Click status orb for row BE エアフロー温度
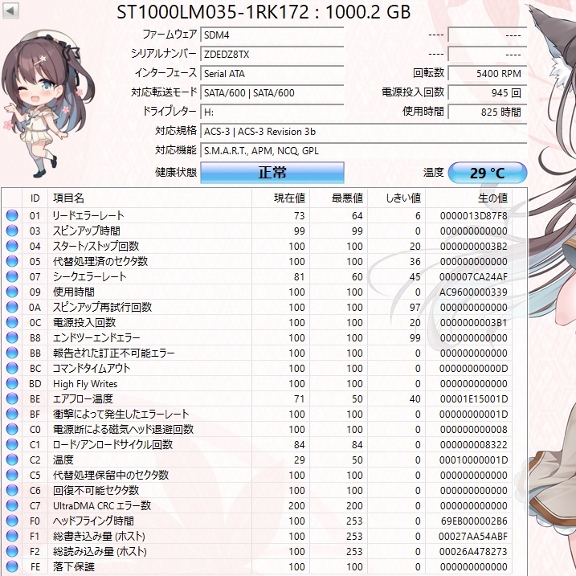This screenshot has width=576, height=576. (x=12, y=398)
